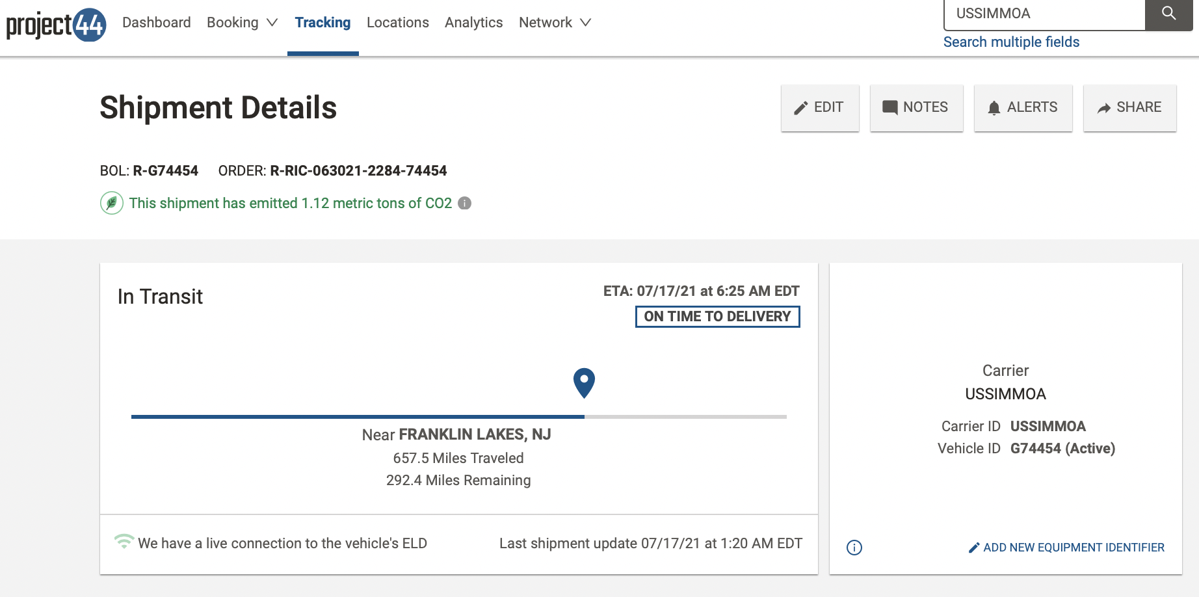The height and width of the screenshot is (597, 1199).
Task: Click the order number R-RIC-063021-2284-74454
Action: click(x=358, y=171)
